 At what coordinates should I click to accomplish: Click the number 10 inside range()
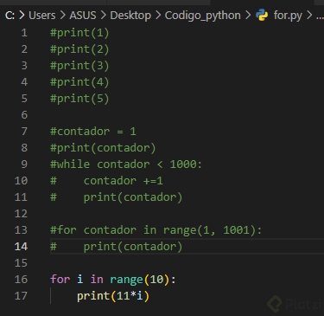(156, 280)
